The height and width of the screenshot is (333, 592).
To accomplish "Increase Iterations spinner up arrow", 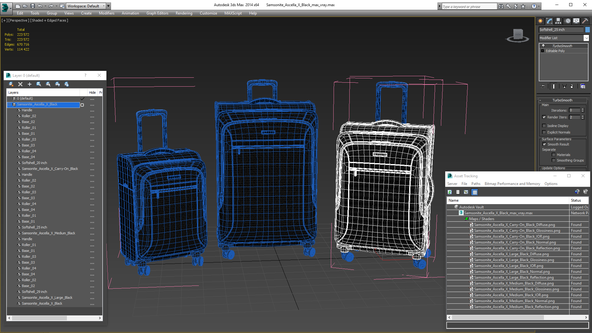I will 582,109.
